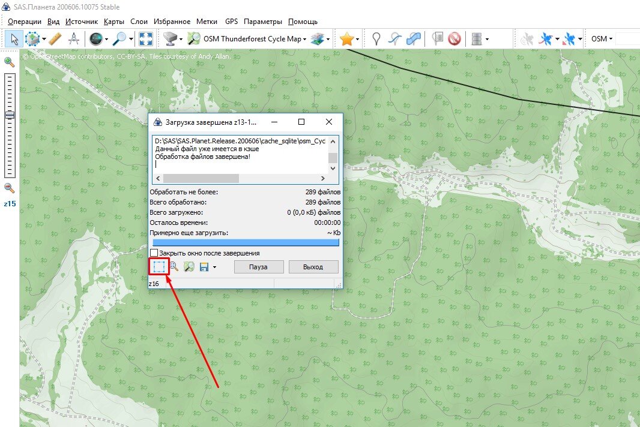Screen dimensions: 640x427
Task: Open the Карты menu
Action: click(114, 22)
